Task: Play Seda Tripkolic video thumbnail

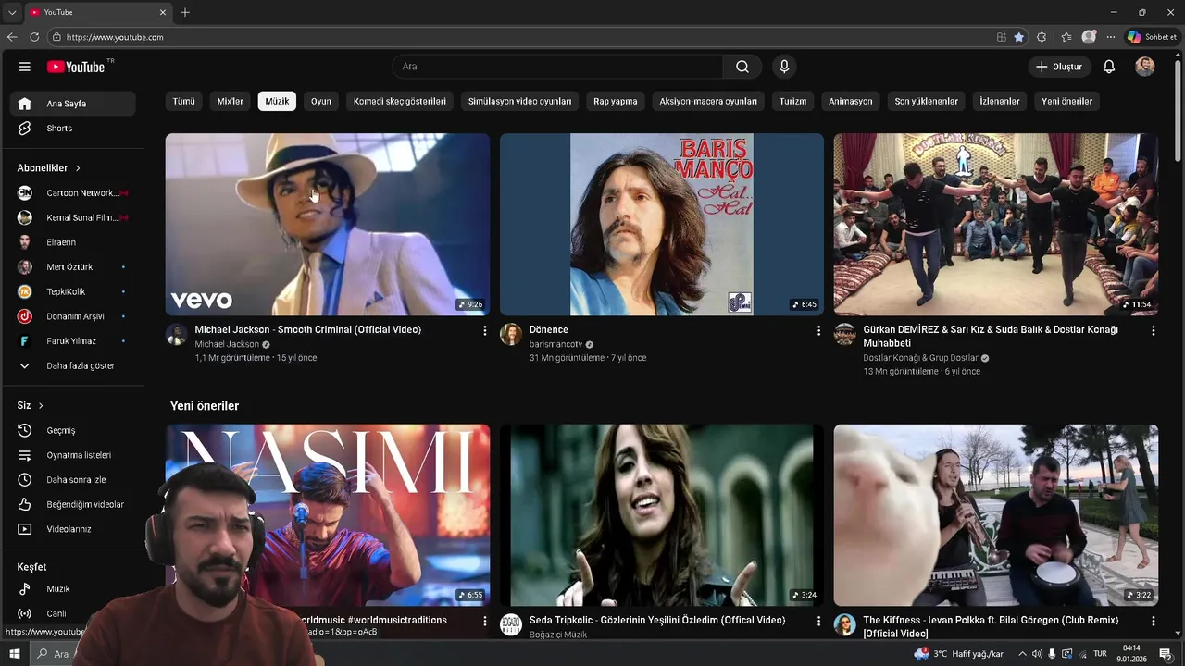Action: pos(662,515)
